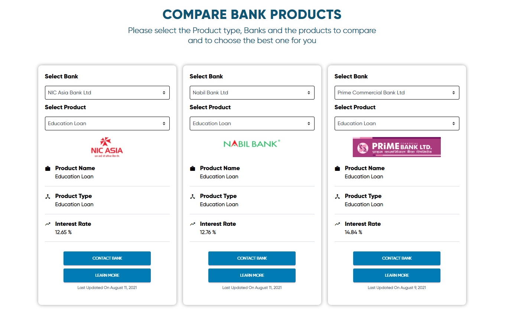
Task: Click Interest Rate trend icon in NIC Asia card
Action: coord(48,224)
